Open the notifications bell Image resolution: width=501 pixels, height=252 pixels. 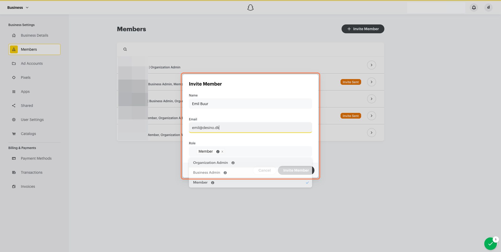coord(474,8)
